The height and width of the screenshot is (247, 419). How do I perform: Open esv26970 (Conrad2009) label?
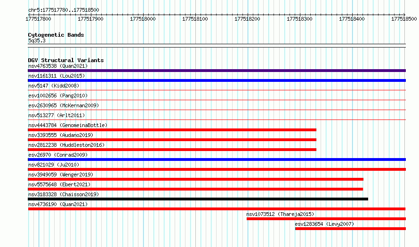coord(58,155)
